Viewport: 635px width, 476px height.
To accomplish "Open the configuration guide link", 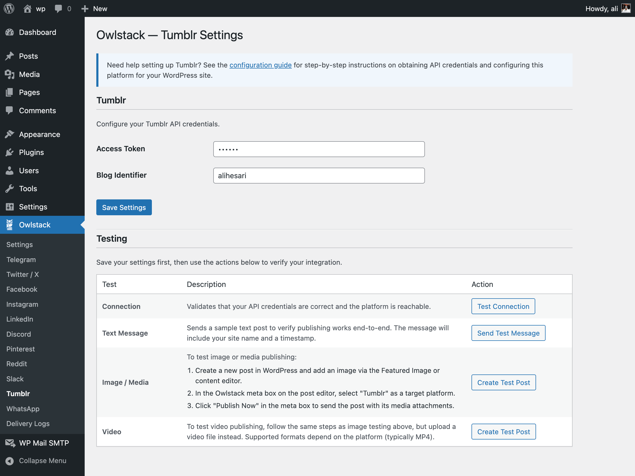I will [260, 65].
